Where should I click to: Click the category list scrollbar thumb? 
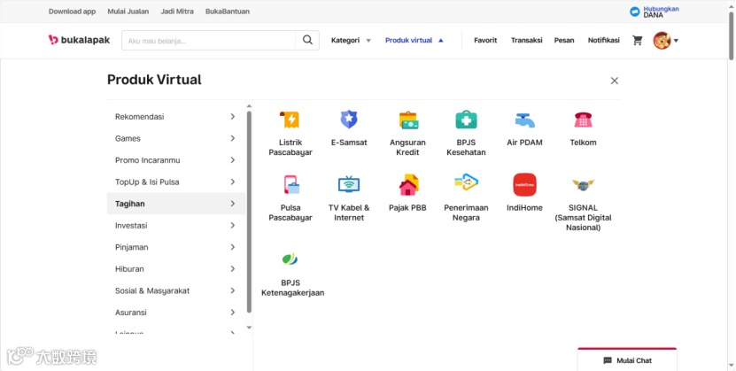click(x=249, y=212)
